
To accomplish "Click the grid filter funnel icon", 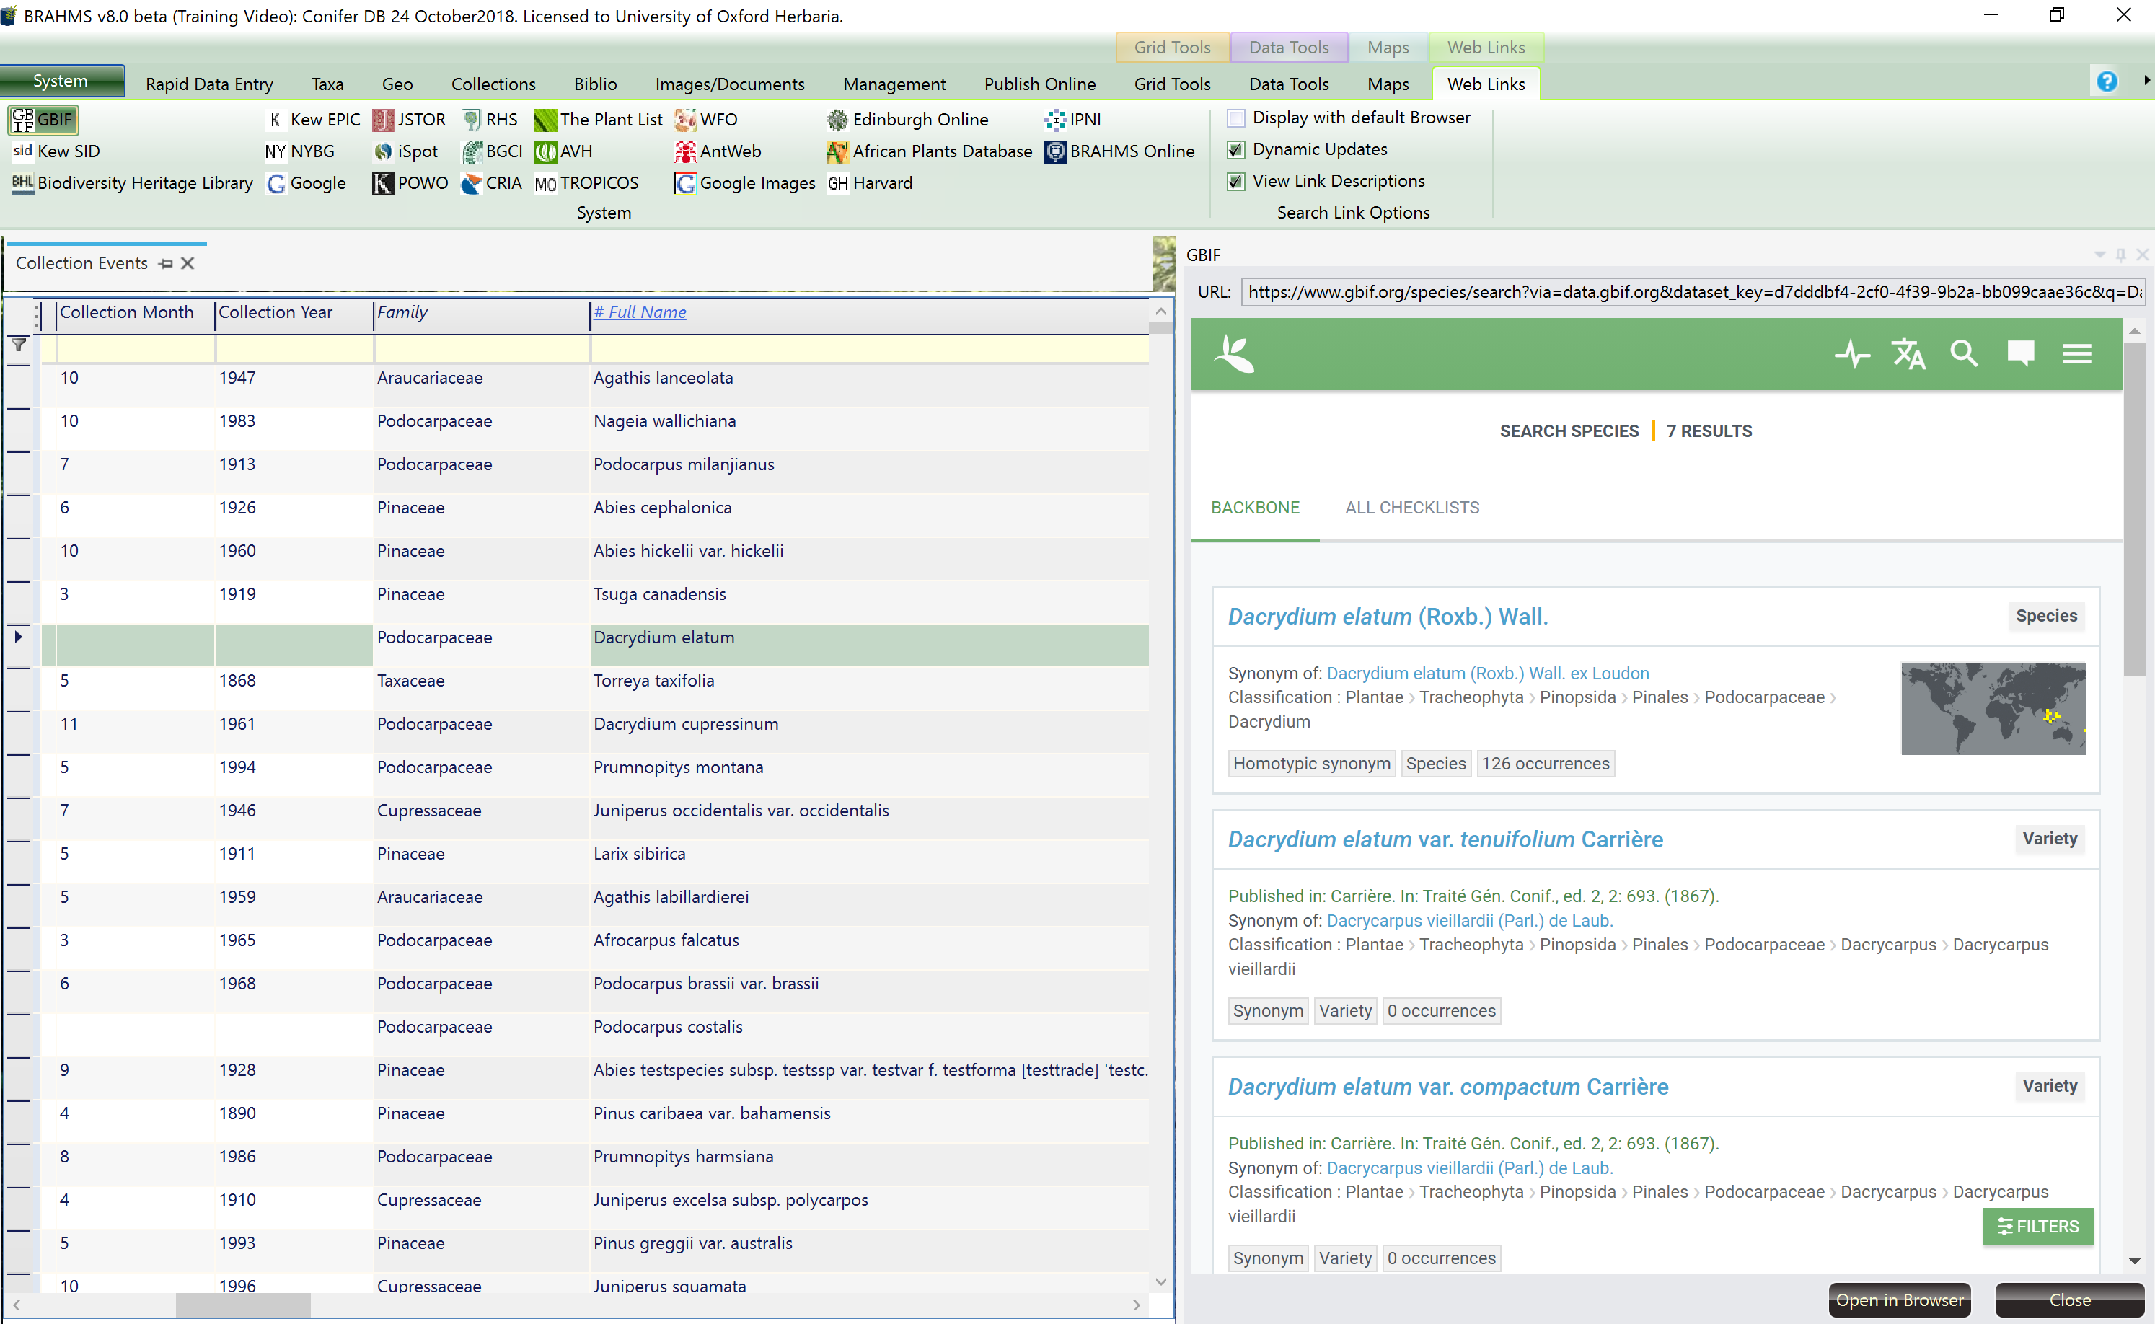I will click(18, 345).
